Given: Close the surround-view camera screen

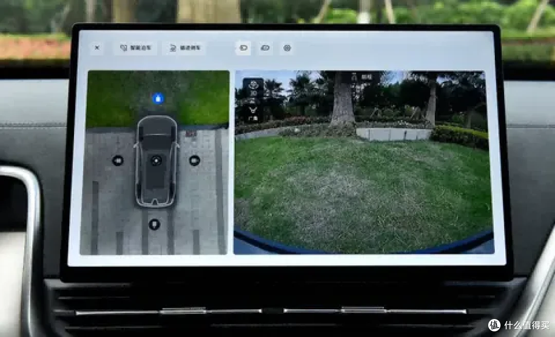Looking at the screenshot, I should tap(97, 48).
